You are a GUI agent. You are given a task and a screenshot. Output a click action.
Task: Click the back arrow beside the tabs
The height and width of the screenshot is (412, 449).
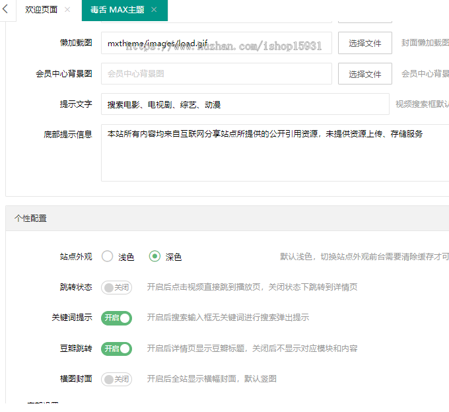point(5,9)
